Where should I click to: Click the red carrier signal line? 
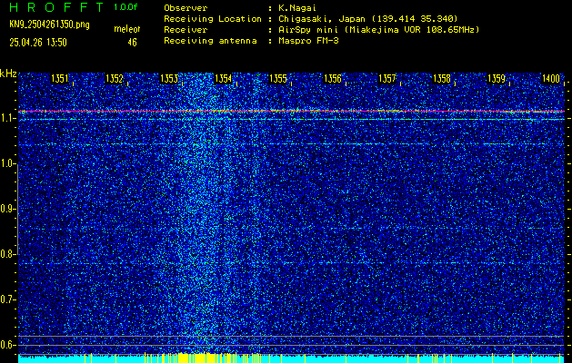coord(291,111)
